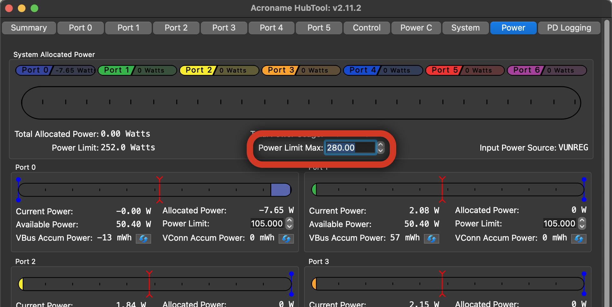The width and height of the screenshot is (612, 307).
Task: Click Port 2 power gauge bar
Action: tap(155, 284)
